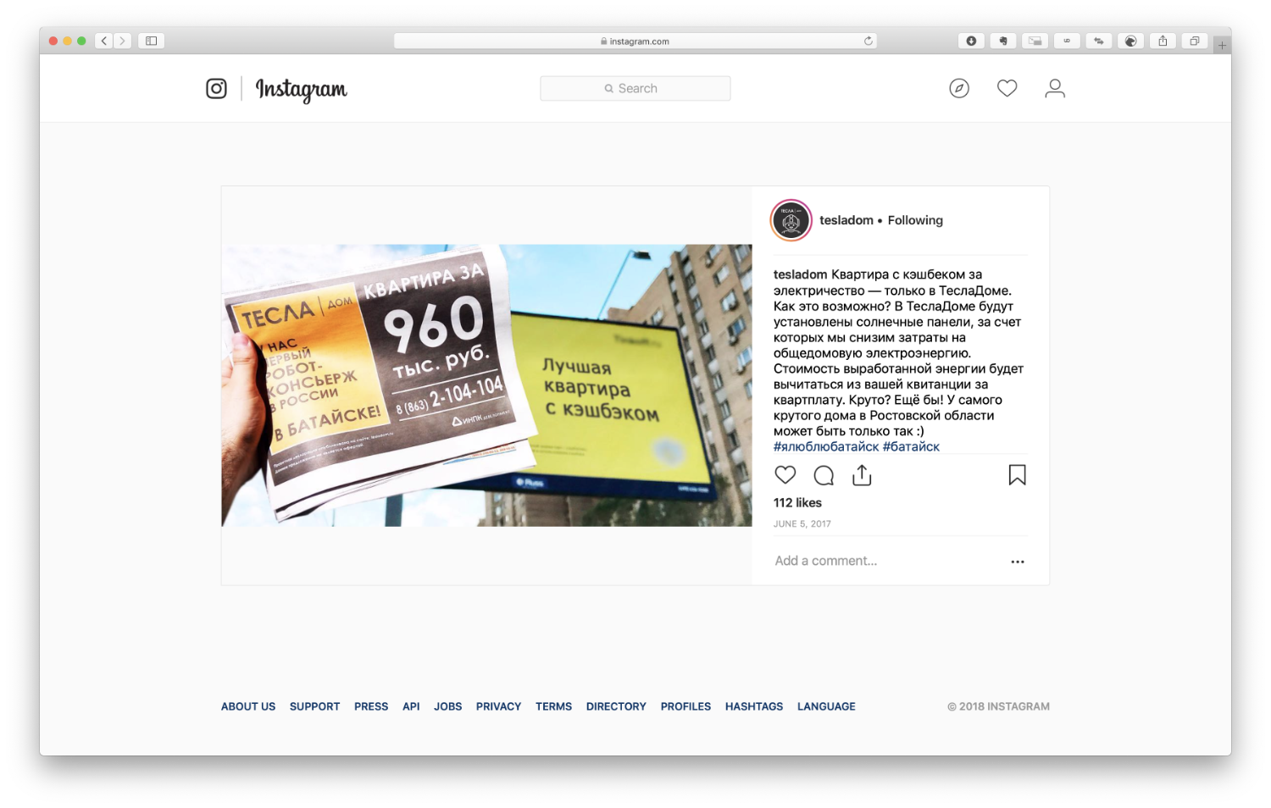
Task: Share the post with share icon
Action: pos(862,475)
